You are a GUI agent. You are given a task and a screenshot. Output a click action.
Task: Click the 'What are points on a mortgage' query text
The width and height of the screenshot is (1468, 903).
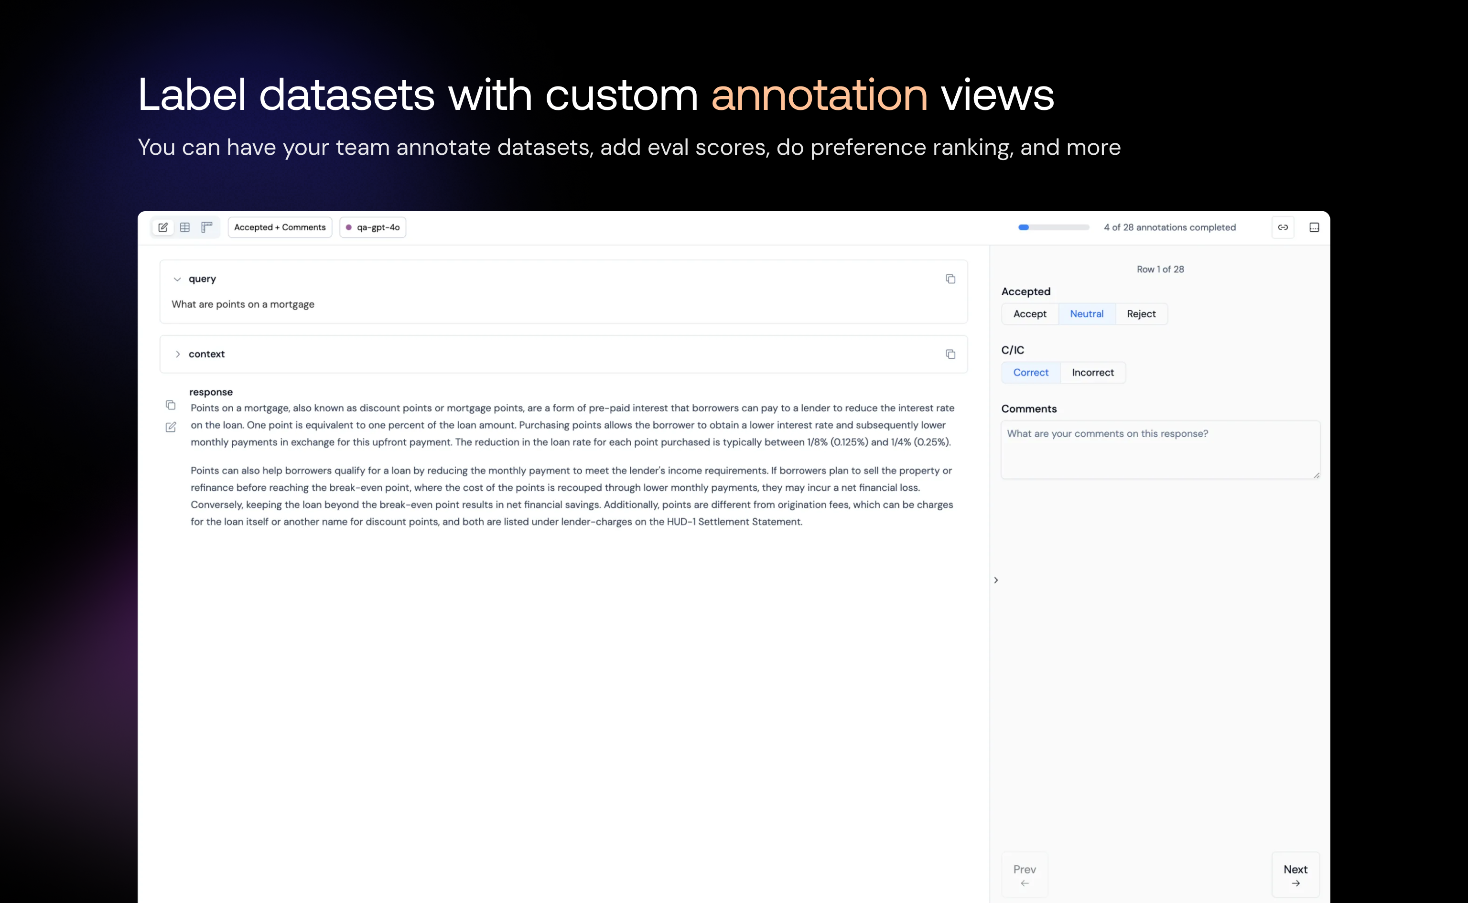pyautogui.click(x=243, y=304)
